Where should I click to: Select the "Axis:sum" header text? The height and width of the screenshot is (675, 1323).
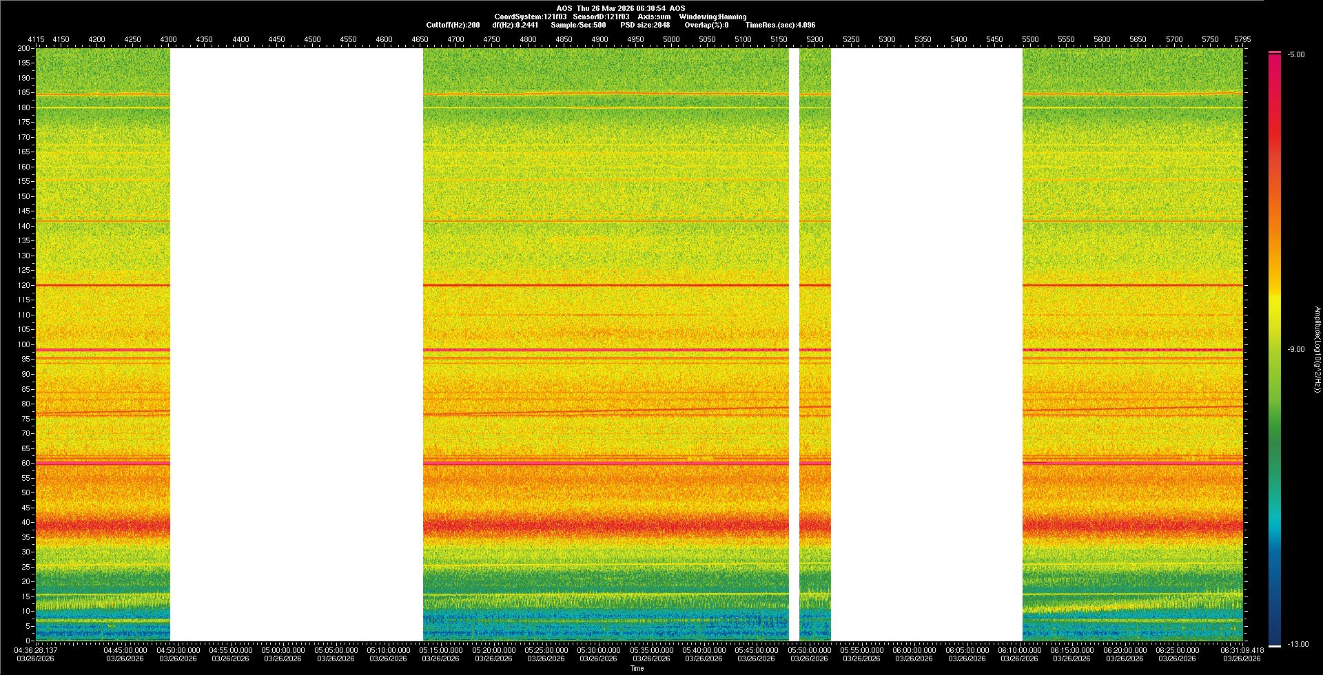tap(654, 17)
